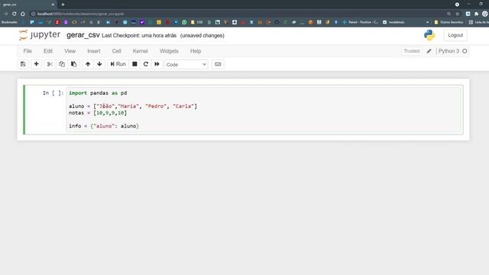
Task: Select the gerar_csv browser tab
Action: (28, 5)
